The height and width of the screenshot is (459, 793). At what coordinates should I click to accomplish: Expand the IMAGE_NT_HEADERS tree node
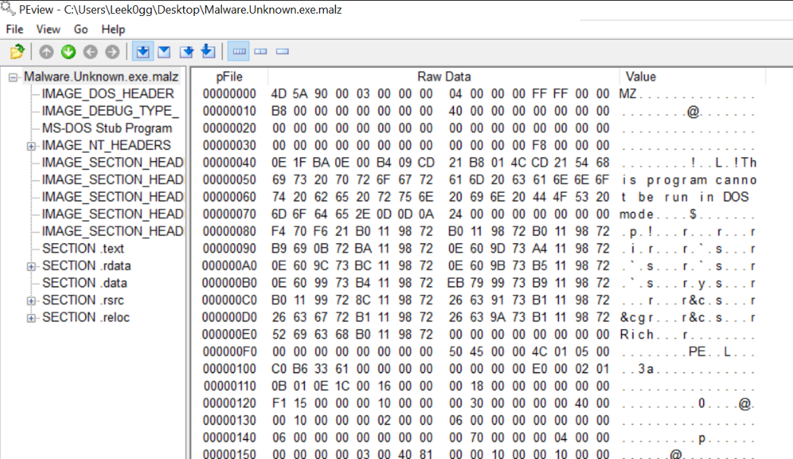click(31, 146)
